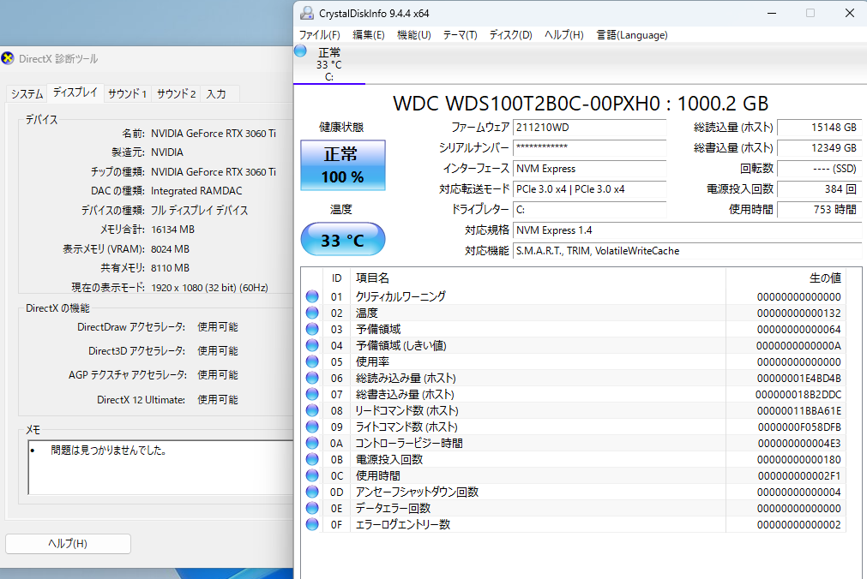Click status circle for 使用時間 row 0C
The height and width of the screenshot is (579, 867).
[x=312, y=475]
